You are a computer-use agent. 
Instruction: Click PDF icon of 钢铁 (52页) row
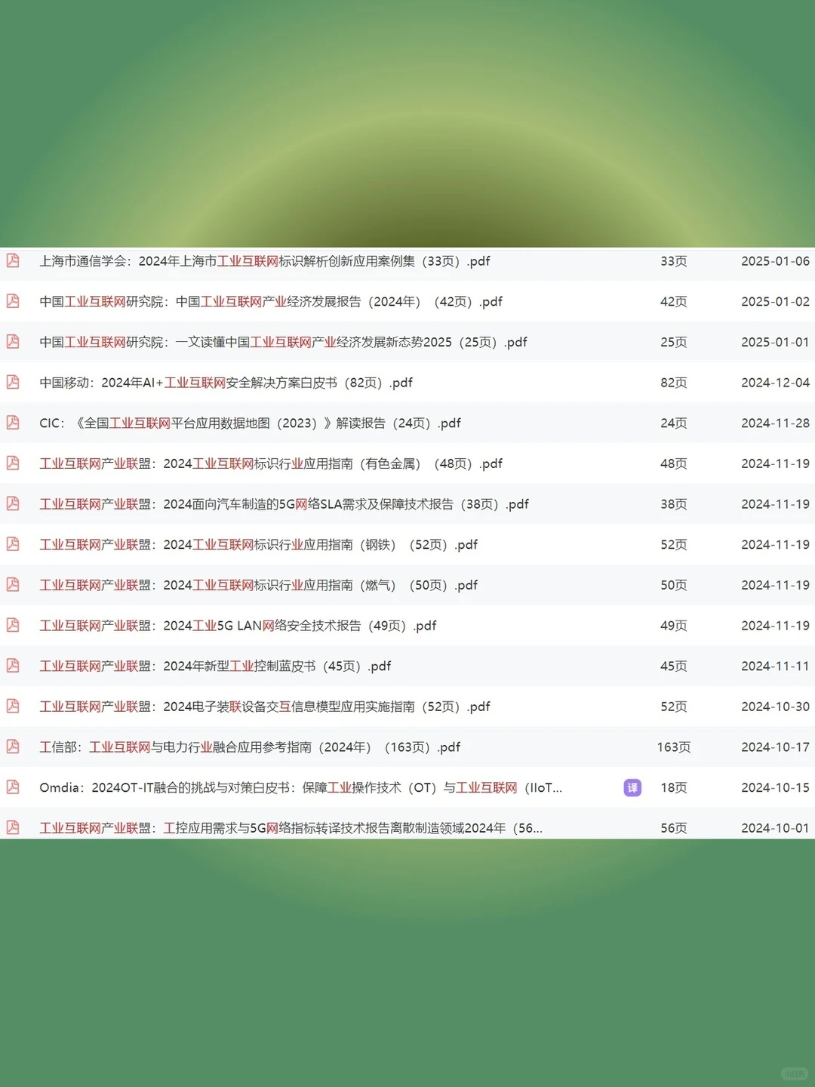tap(13, 544)
